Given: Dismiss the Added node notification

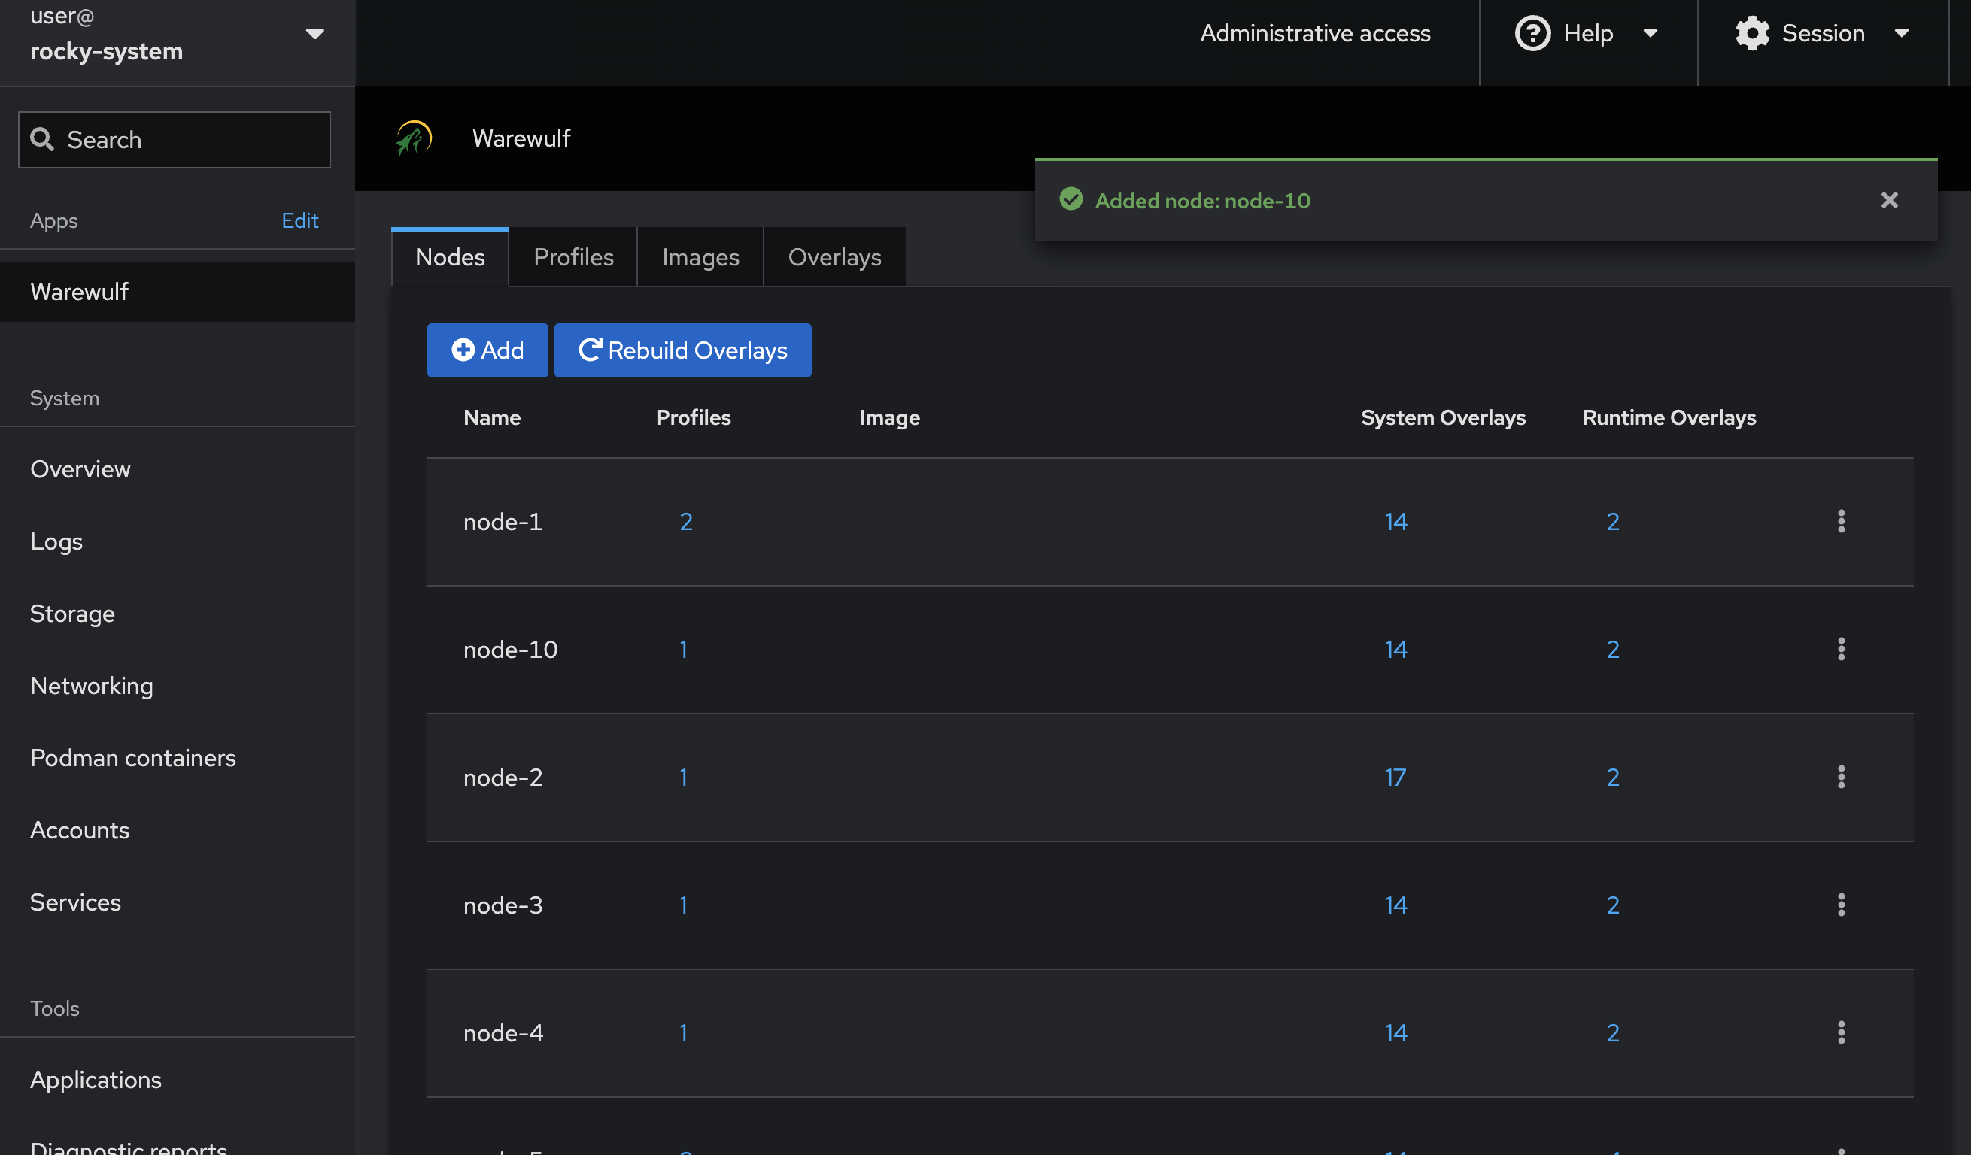Looking at the screenshot, I should 1889,200.
